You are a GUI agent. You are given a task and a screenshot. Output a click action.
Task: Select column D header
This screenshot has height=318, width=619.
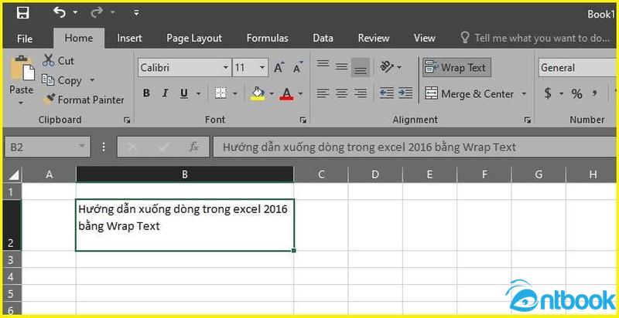point(375,174)
